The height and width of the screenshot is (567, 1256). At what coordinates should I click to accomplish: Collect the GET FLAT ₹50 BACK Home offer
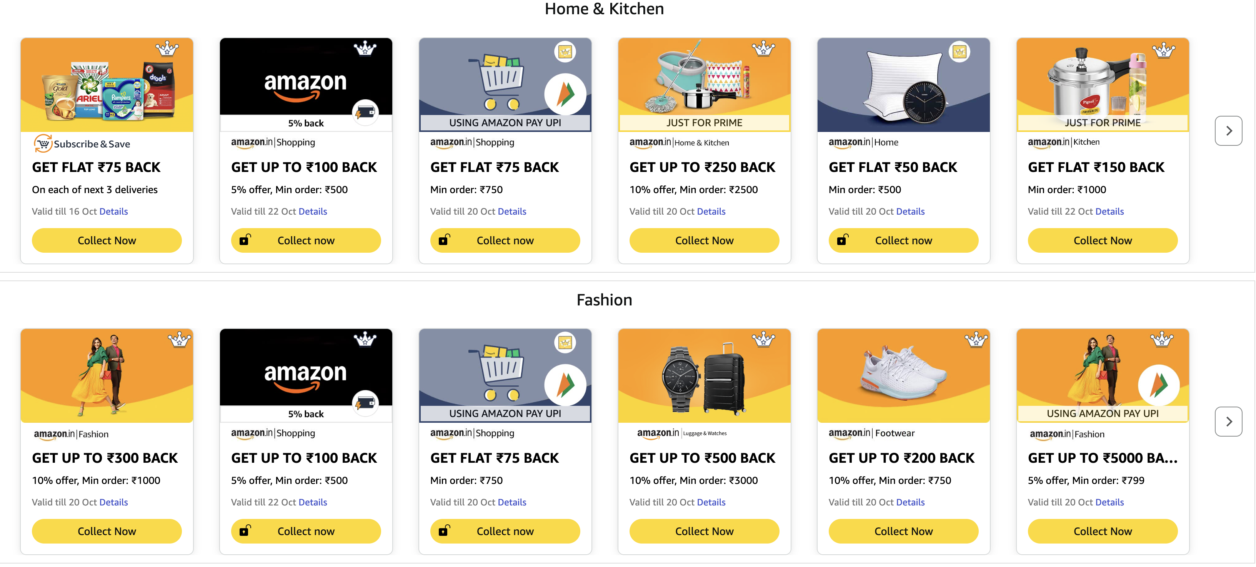click(x=903, y=240)
